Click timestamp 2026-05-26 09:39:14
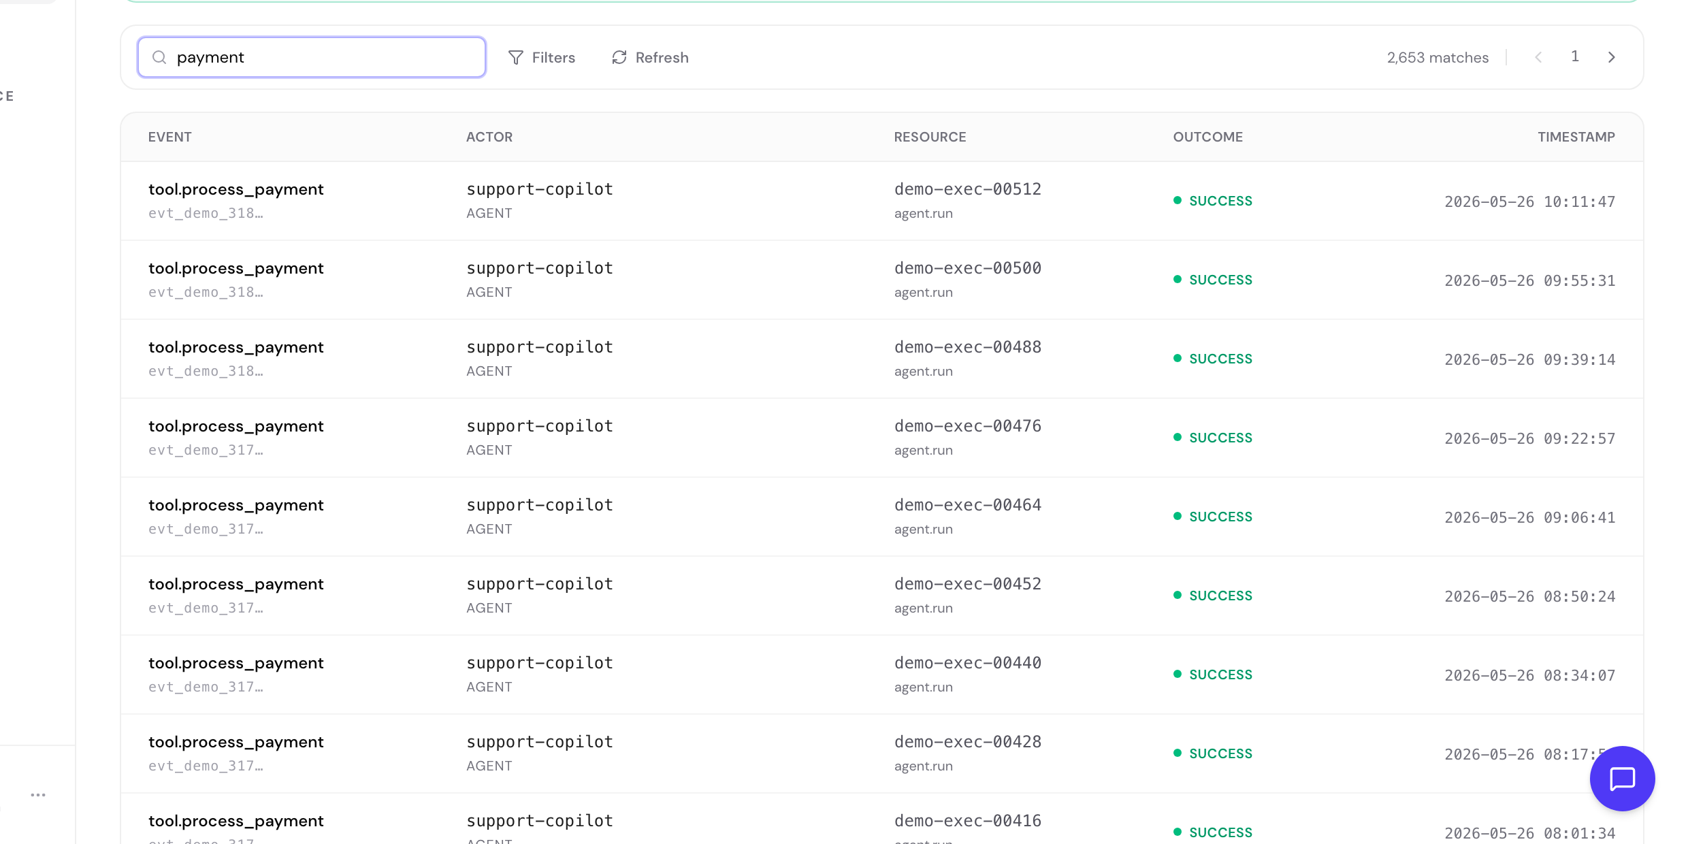Viewport: 1688px width, 844px height. pyautogui.click(x=1530, y=359)
